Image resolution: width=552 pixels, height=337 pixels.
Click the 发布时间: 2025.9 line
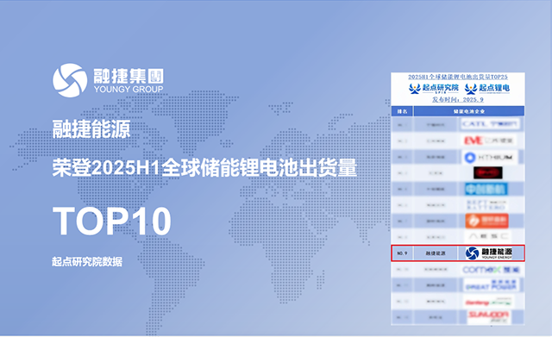[x=458, y=100]
